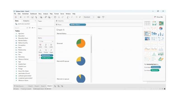179x100 pixels.
Task: Click the Married-AF-spouse pie chart
Action: click(x=81, y=61)
